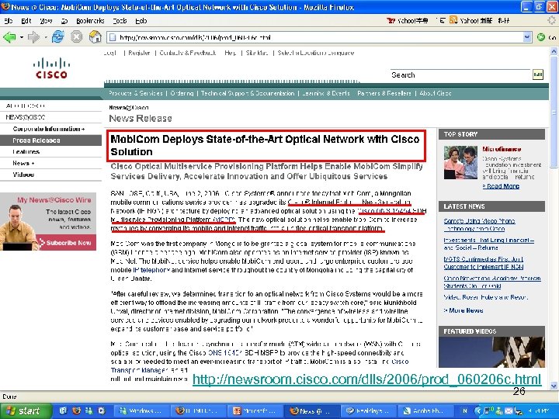Click the fourth quick launch icon
559x419 pixels.
[x=102, y=410]
